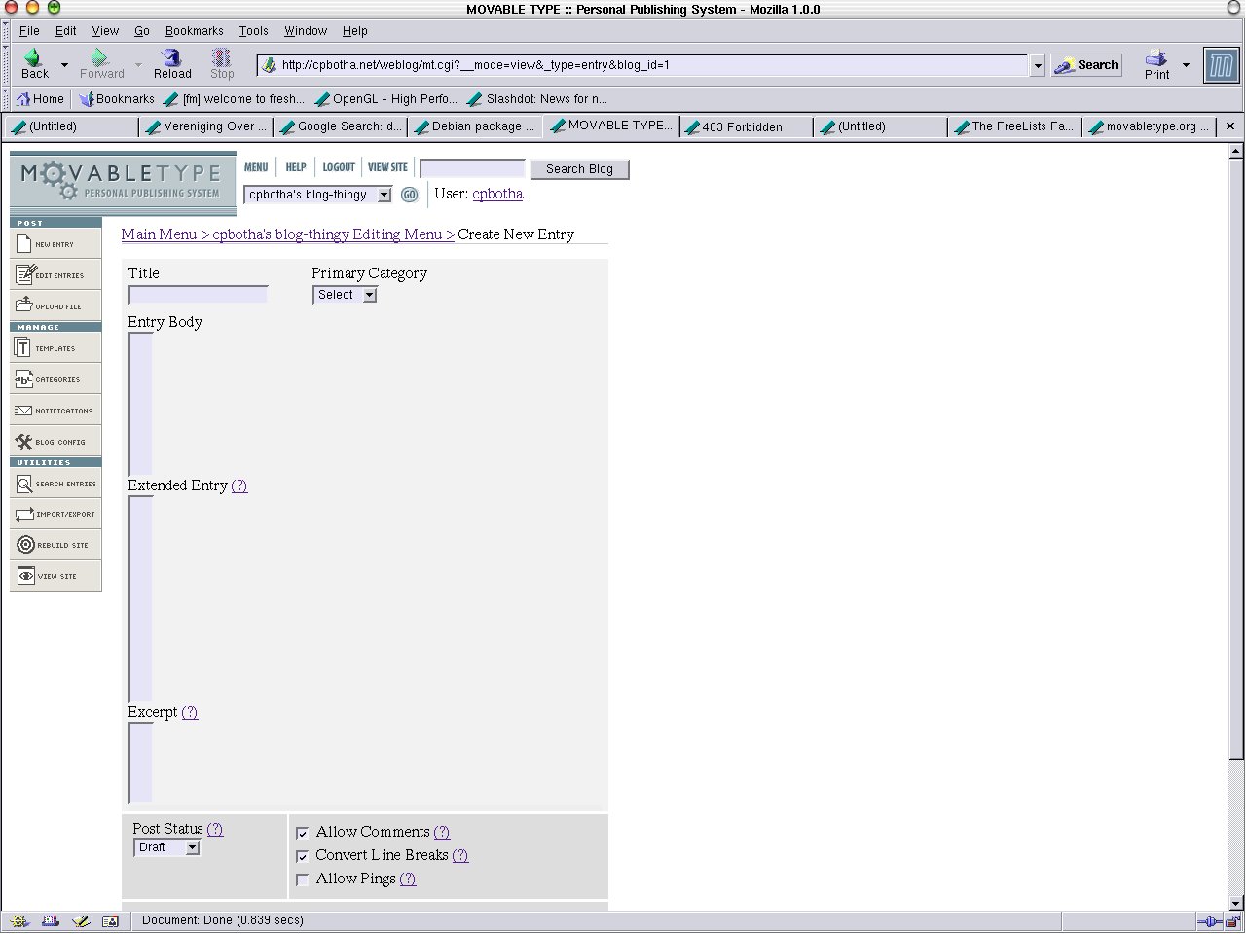
Task: Open the File menu
Action: pos(29,31)
